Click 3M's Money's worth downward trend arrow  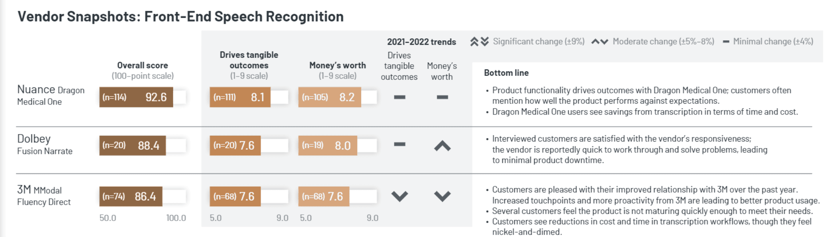click(x=442, y=196)
